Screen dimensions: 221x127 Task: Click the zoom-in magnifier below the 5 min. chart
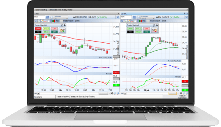coord(118,93)
